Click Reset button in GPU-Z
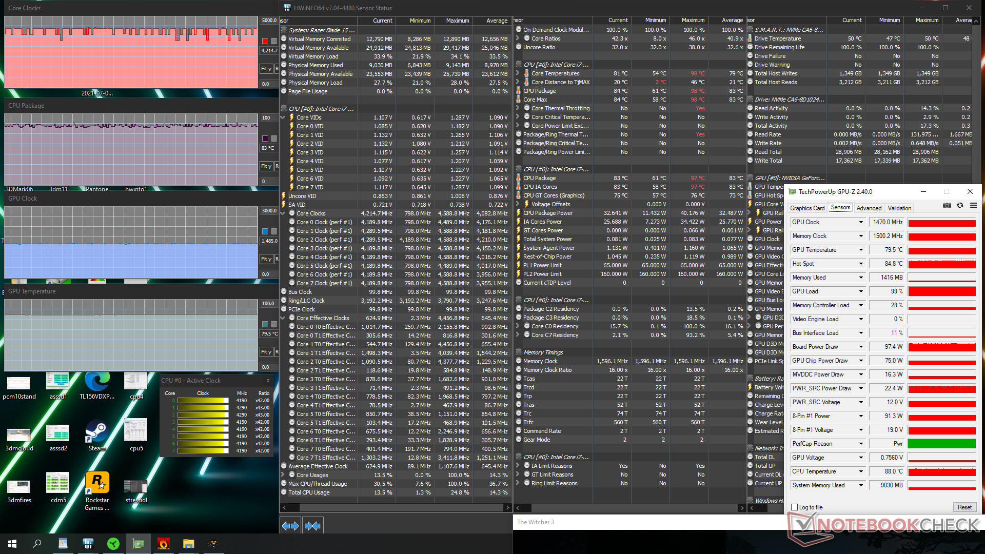This screenshot has height=554, width=985. (x=964, y=507)
